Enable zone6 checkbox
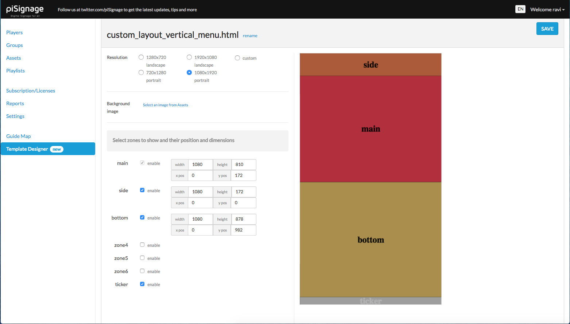Image resolution: width=570 pixels, height=324 pixels. 142,271
